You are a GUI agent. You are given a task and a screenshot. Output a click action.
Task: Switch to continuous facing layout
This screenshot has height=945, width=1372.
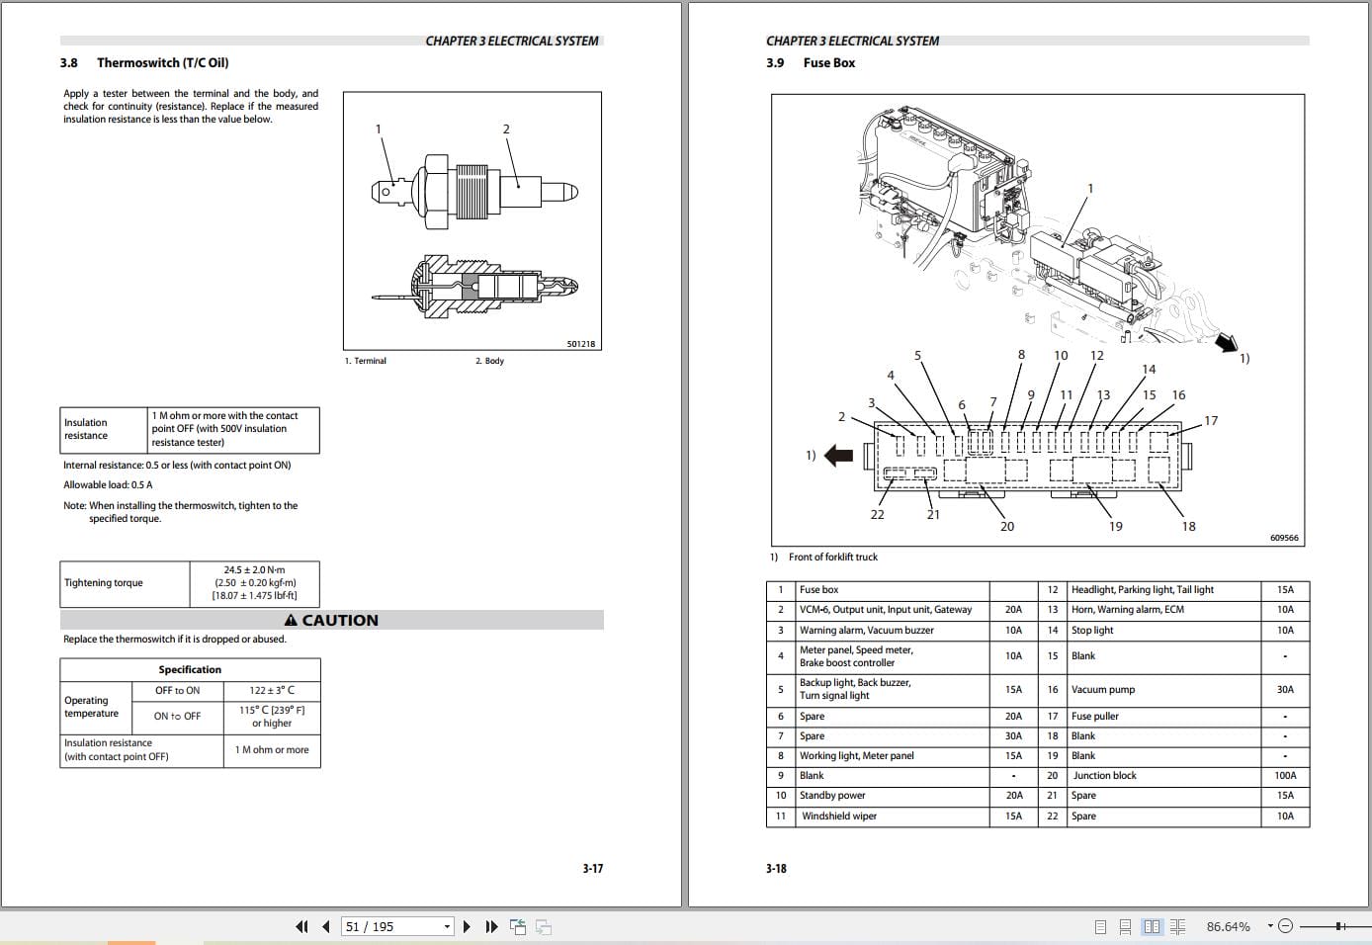point(1177,926)
